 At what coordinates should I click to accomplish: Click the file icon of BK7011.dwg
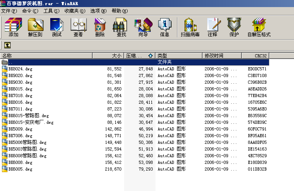tap(4, 109)
